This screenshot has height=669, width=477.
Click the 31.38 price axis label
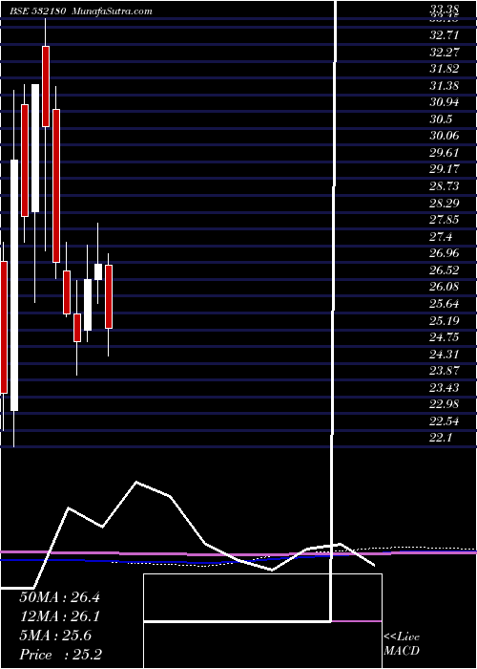(445, 86)
